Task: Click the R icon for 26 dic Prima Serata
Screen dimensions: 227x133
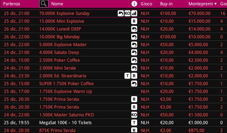Action: [x=134, y=107]
